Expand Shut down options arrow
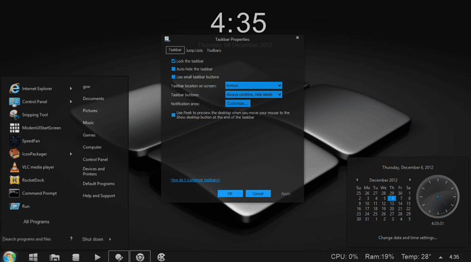471x262 pixels. tap(110, 239)
